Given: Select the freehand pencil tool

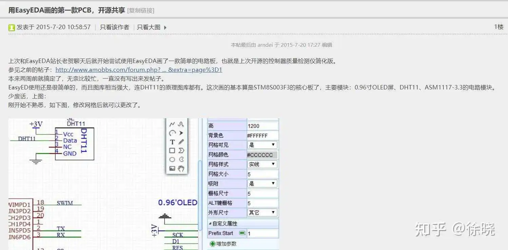Looking at the screenshot, I should (181, 142).
